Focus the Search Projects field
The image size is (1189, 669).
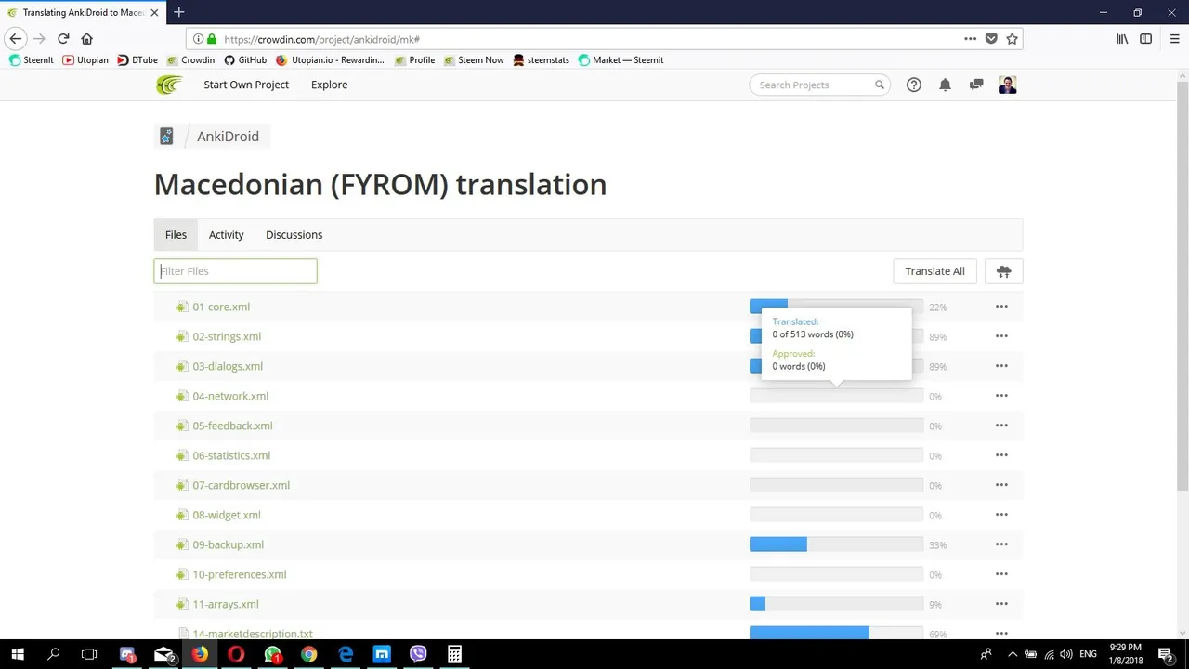tap(819, 85)
